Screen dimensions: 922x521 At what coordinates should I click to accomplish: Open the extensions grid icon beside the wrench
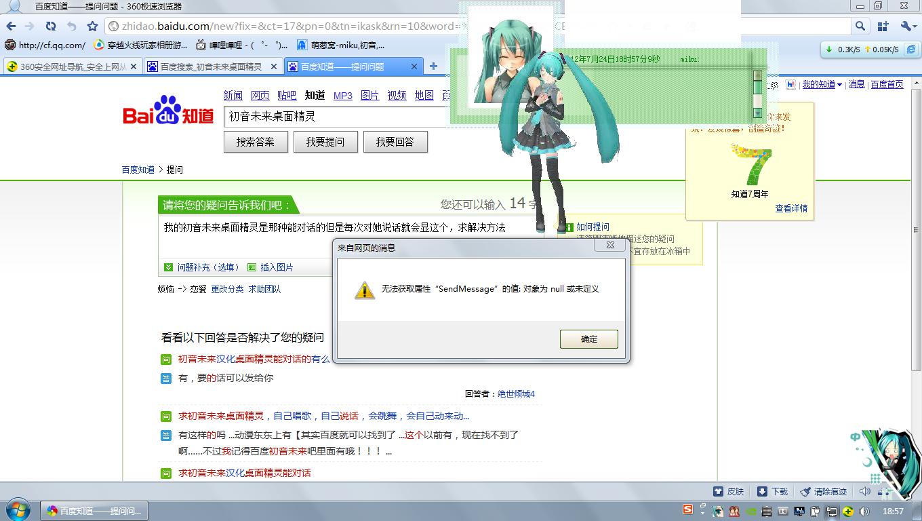(883, 26)
